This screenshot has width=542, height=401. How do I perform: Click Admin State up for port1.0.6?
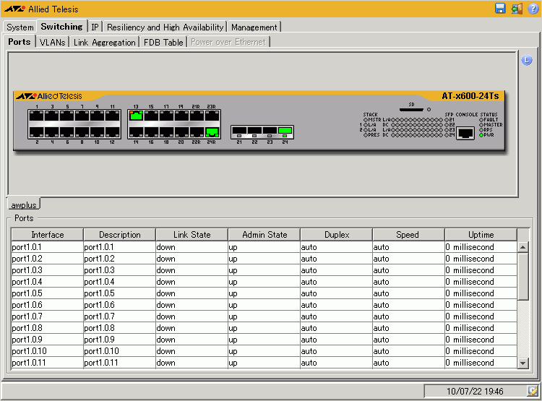pos(264,305)
